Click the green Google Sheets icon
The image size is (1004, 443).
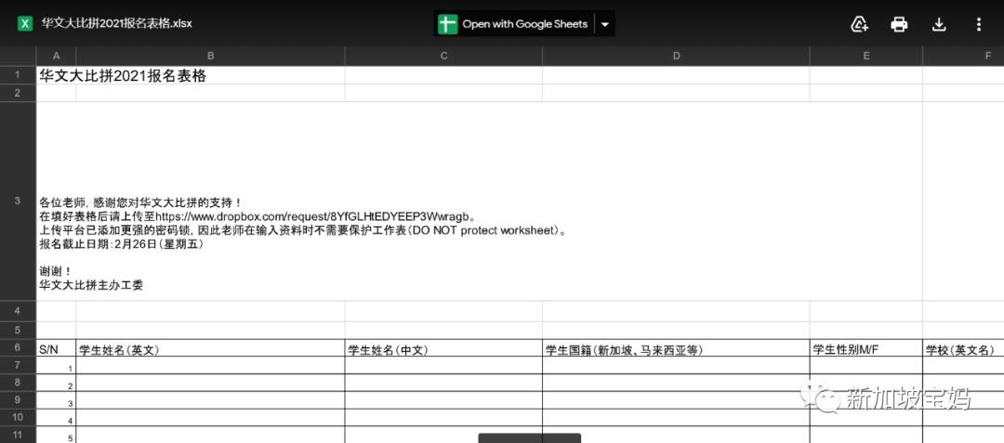tap(448, 24)
